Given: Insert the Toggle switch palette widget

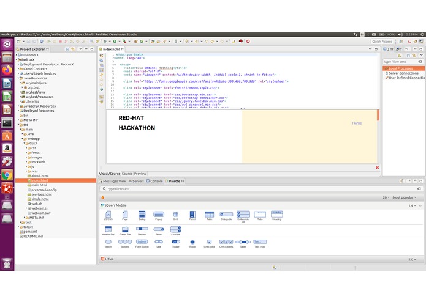Looking at the screenshot, I should [175, 243].
